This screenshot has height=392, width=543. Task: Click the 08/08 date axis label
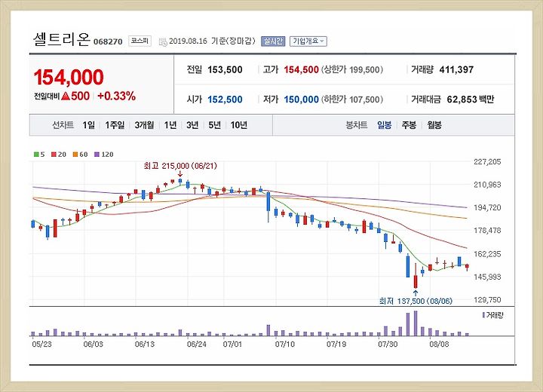tap(439, 345)
